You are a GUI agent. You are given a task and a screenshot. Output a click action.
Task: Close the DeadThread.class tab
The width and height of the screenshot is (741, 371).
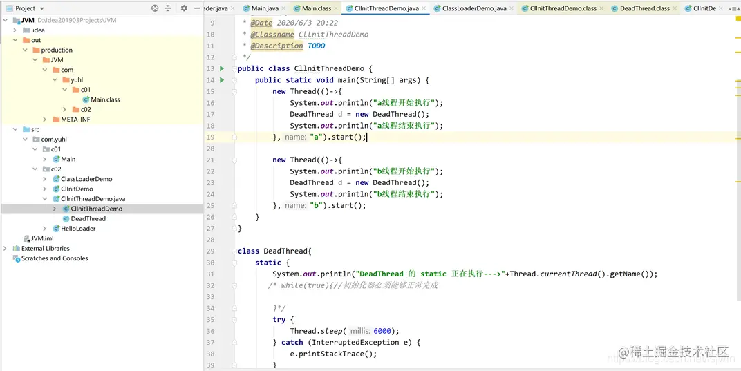(x=675, y=8)
